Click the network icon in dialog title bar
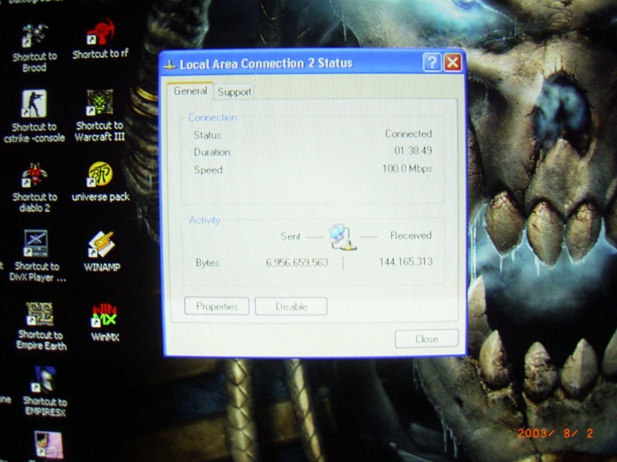This screenshot has width=617, height=462. point(170,64)
